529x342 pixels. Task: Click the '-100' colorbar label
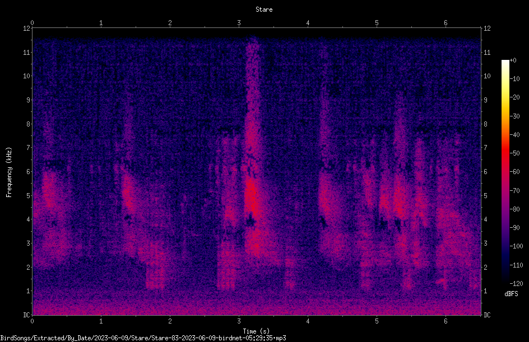point(517,246)
